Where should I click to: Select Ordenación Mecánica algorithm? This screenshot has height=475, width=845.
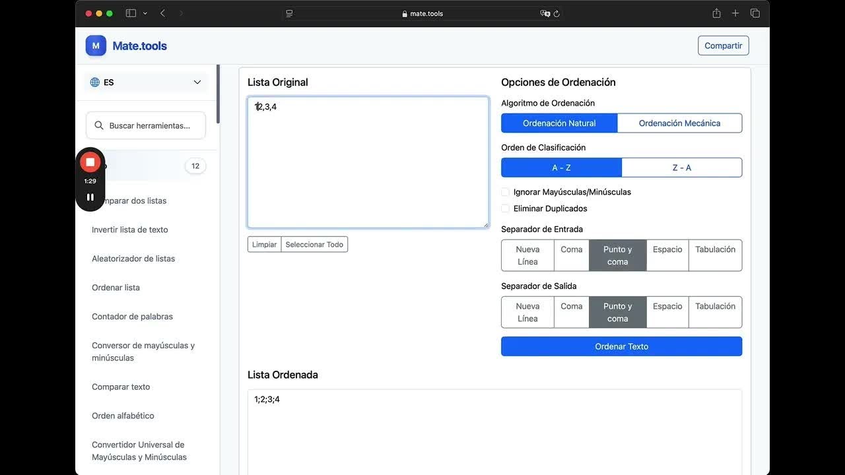(x=679, y=123)
